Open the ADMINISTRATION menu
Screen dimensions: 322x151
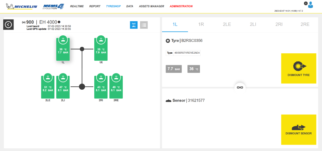[x=181, y=6]
